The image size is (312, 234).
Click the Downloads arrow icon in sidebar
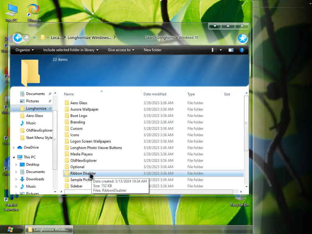click(x=22, y=179)
